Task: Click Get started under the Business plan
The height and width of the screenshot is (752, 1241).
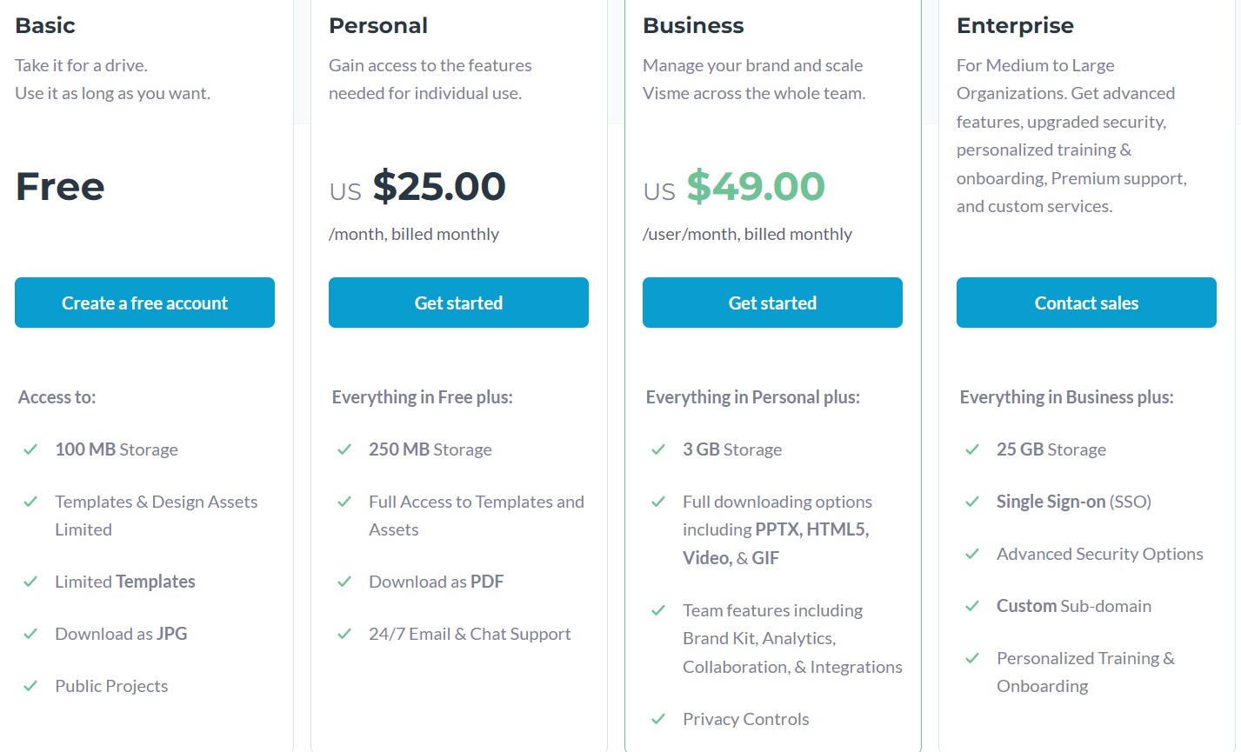Action: coord(772,303)
